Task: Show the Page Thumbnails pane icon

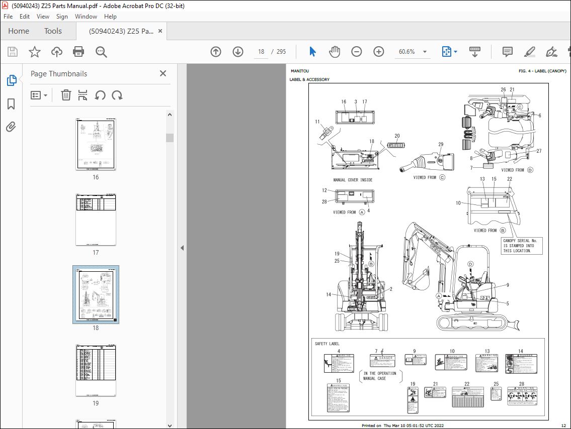Action: (x=11, y=80)
